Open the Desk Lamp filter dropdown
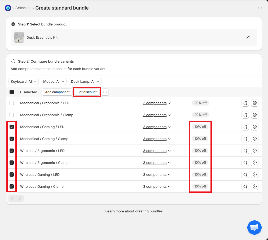268x240 pixels. pyautogui.click(x=85, y=81)
